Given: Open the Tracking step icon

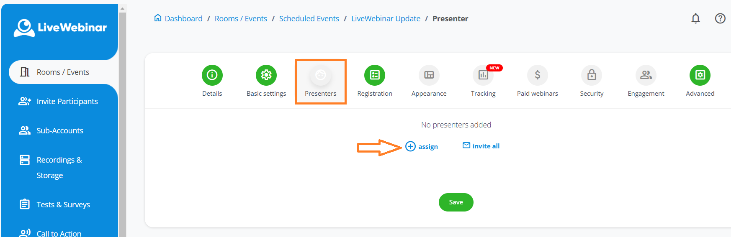Looking at the screenshot, I should tap(483, 75).
